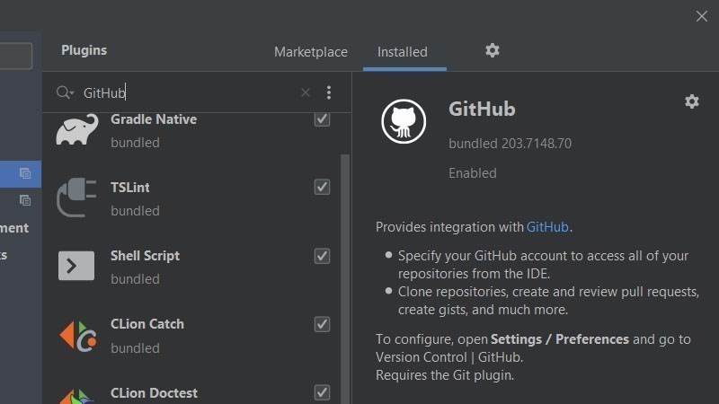
Task: Click the TSLint plug icon
Action: 77,198
